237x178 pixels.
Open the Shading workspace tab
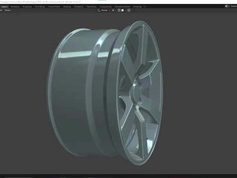[67, 7]
